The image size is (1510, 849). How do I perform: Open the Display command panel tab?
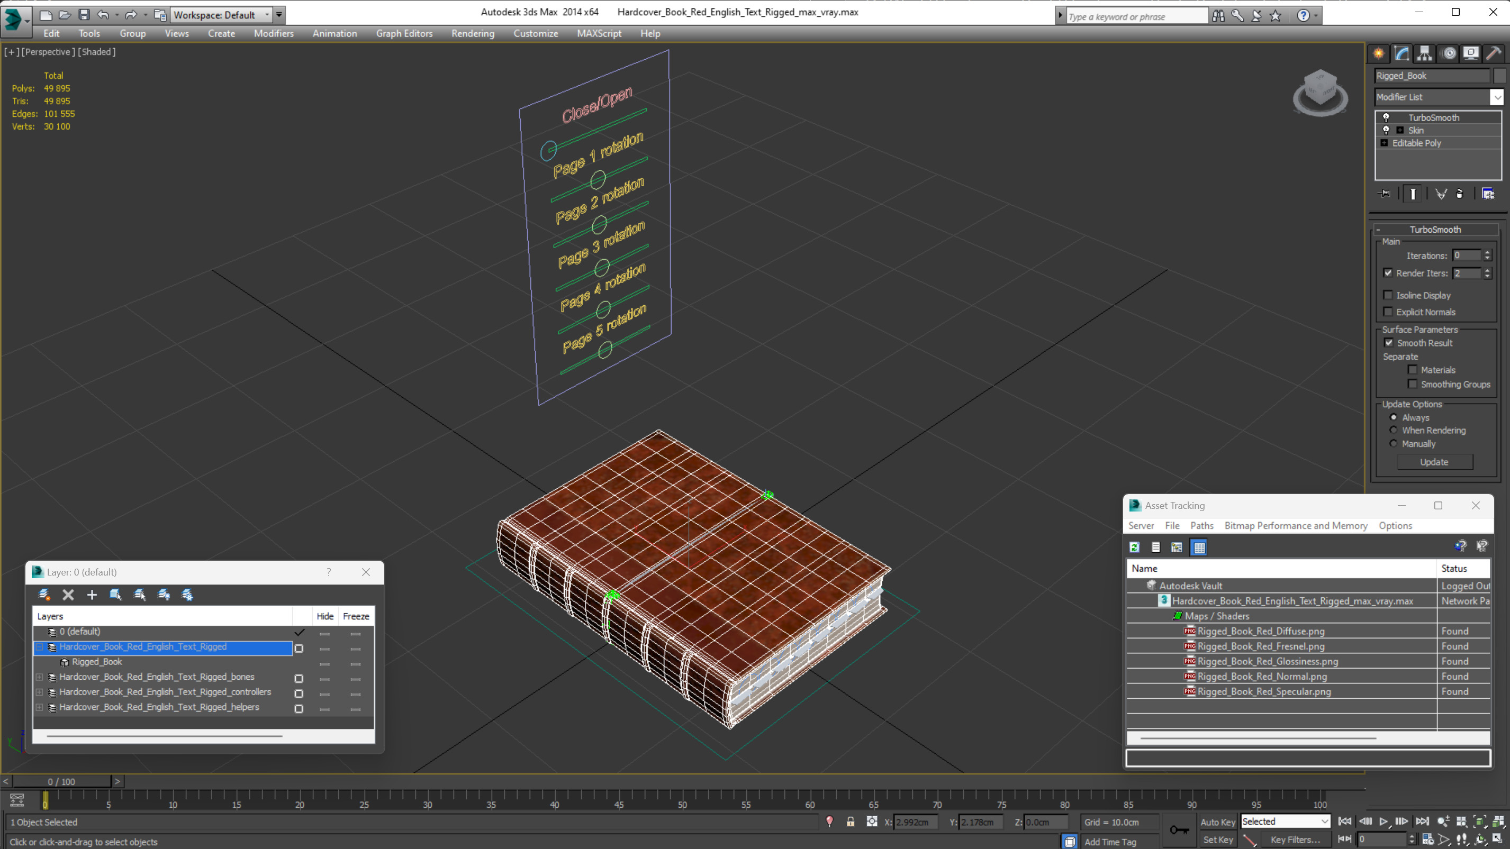point(1471,53)
